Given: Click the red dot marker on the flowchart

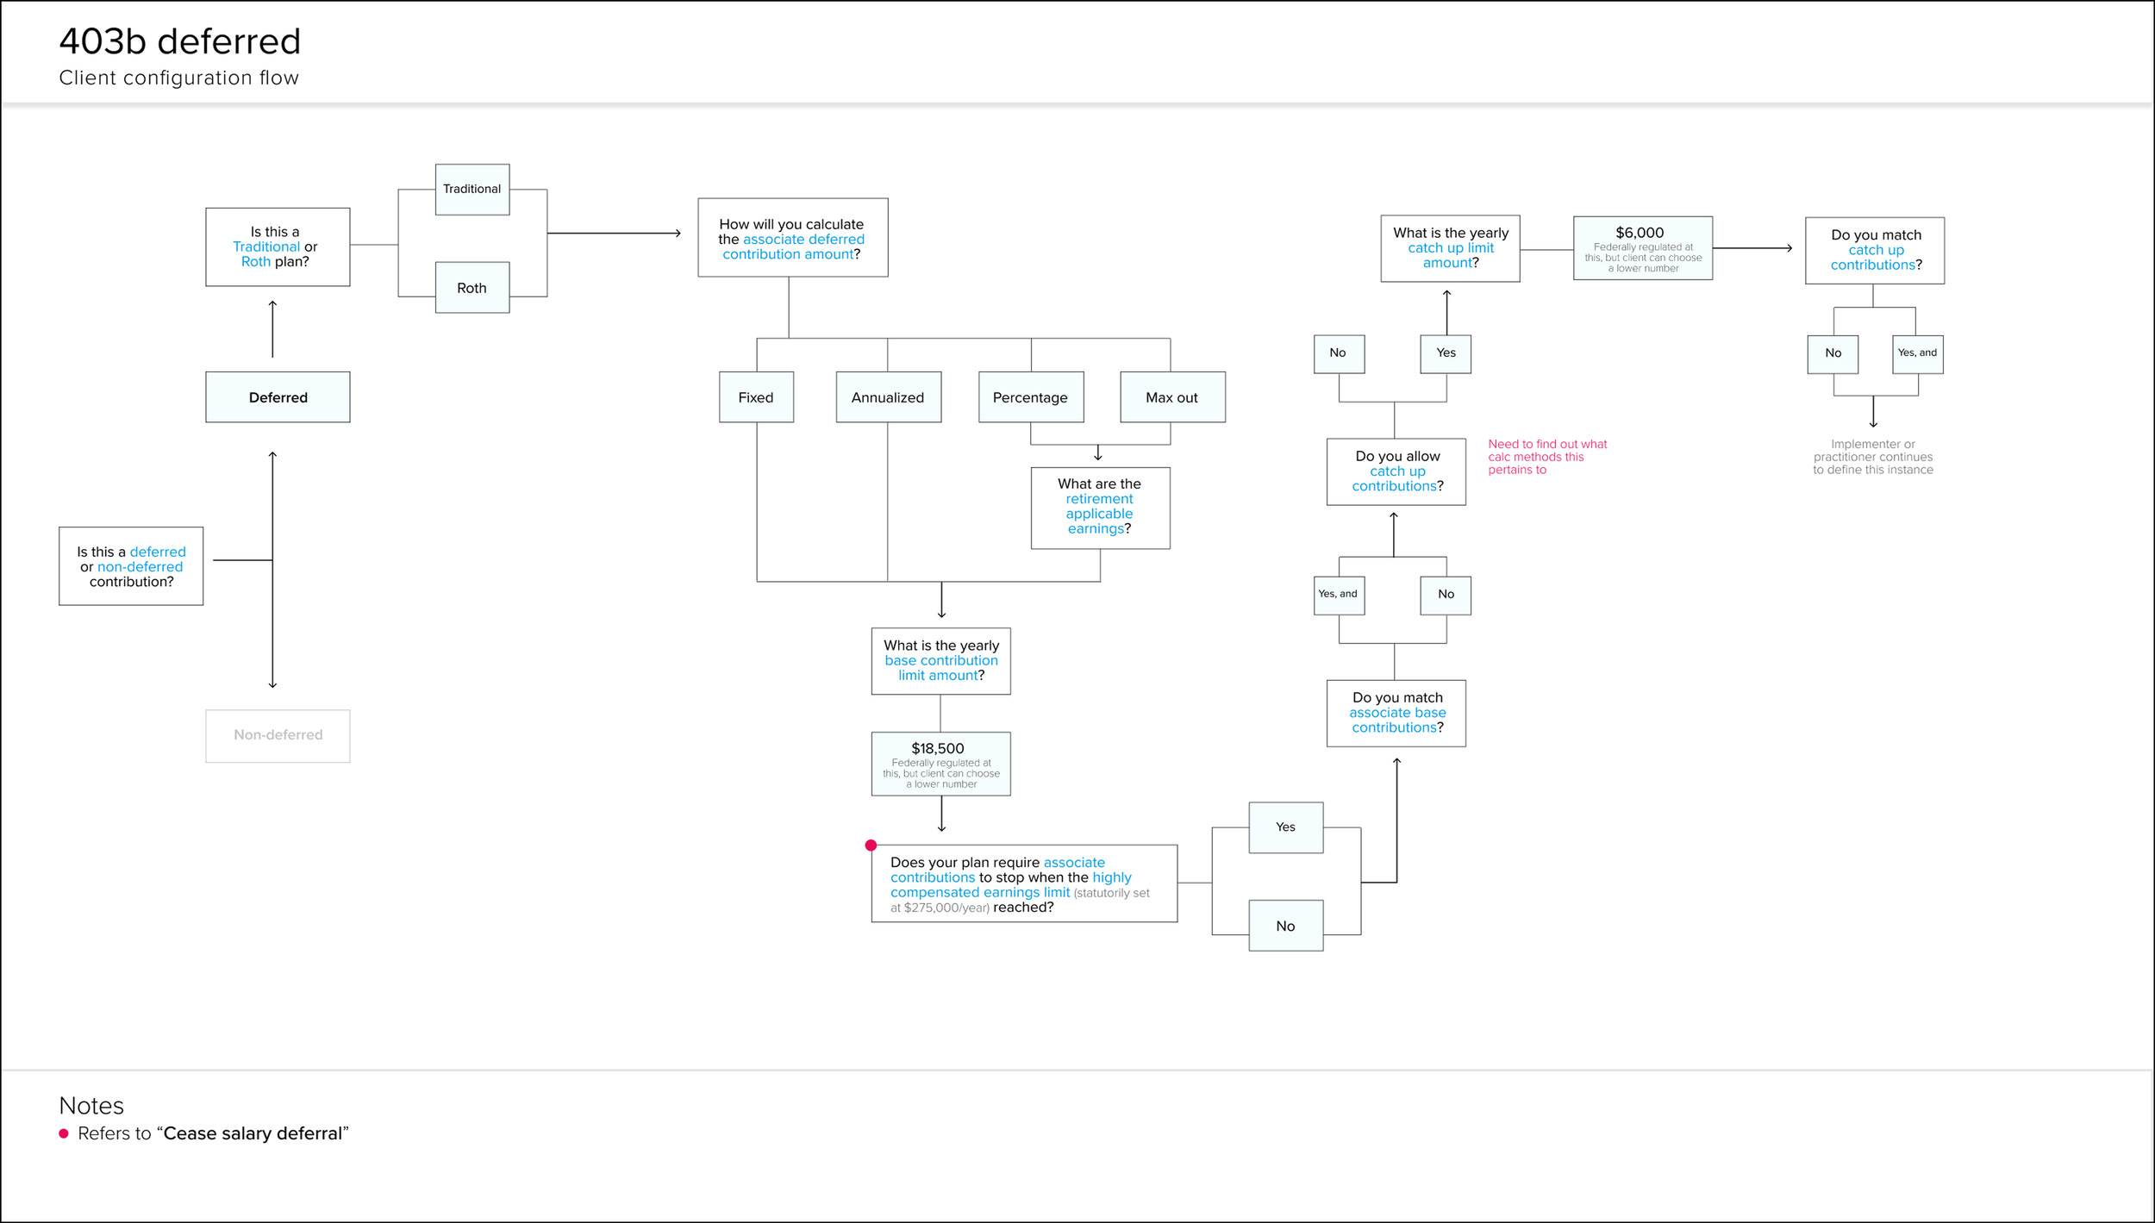Looking at the screenshot, I should pos(871,845).
